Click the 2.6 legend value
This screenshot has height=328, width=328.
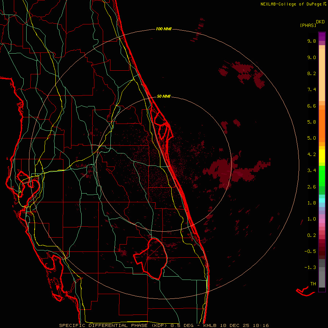(x=312, y=187)
